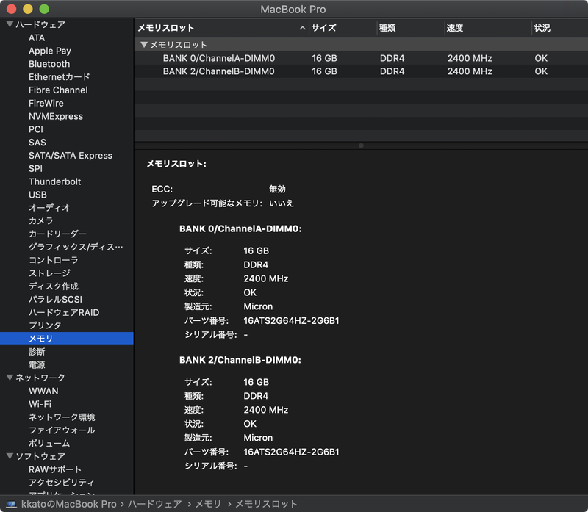
Task: Select ボリューム in the sidebar
Action: [x=49, y=444]
